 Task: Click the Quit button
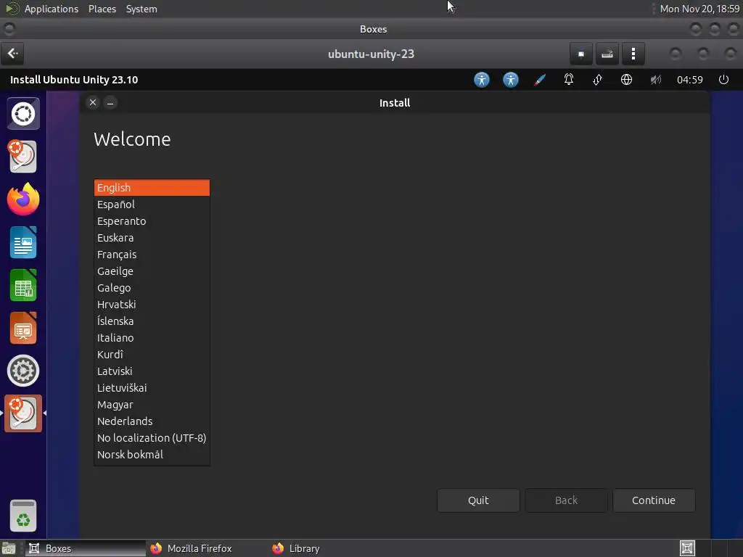coord(478,500)
